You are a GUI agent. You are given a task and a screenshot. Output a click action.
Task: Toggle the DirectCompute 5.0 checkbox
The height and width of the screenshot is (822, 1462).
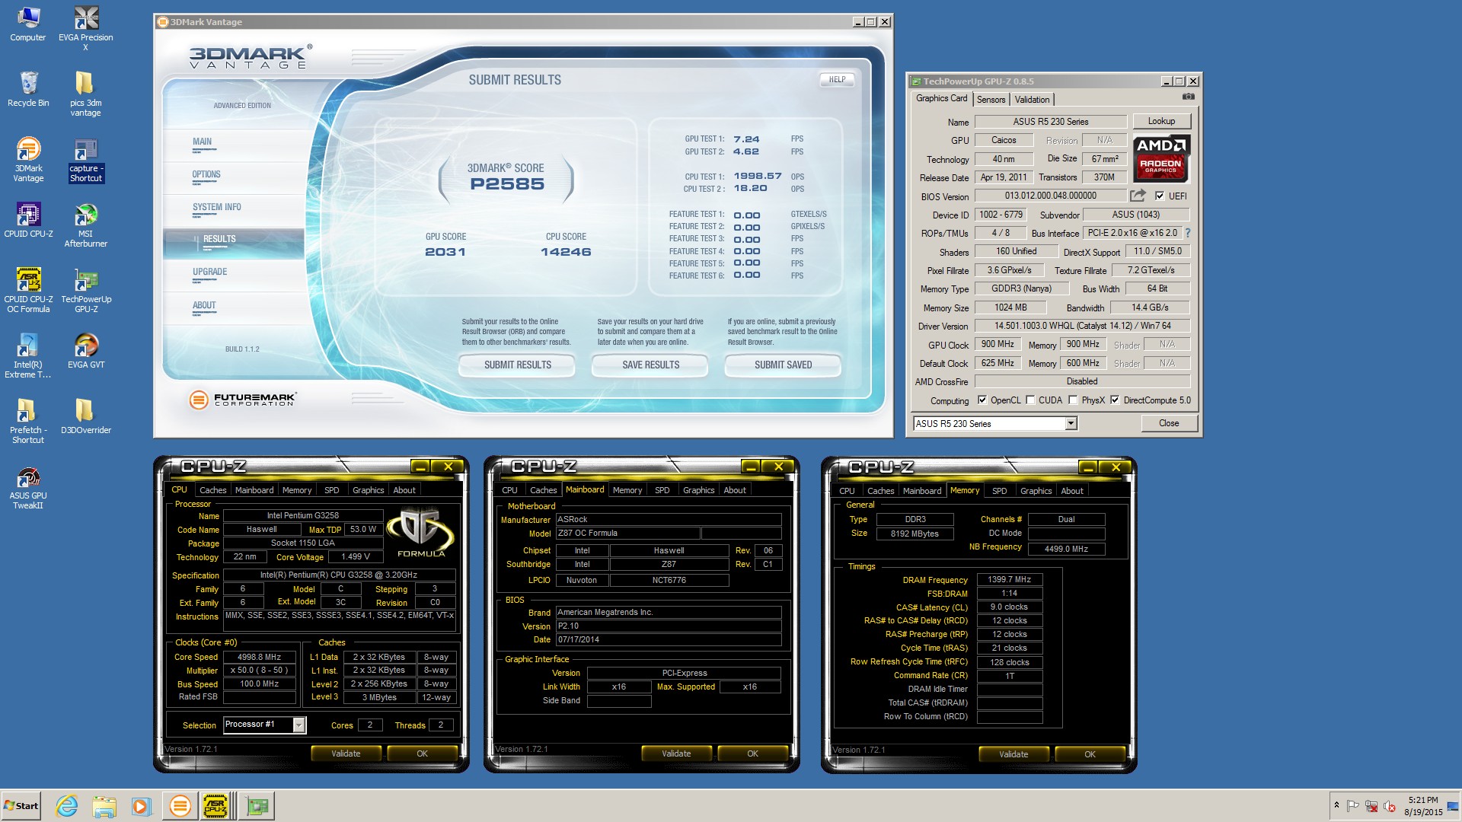click(1115, 400)
